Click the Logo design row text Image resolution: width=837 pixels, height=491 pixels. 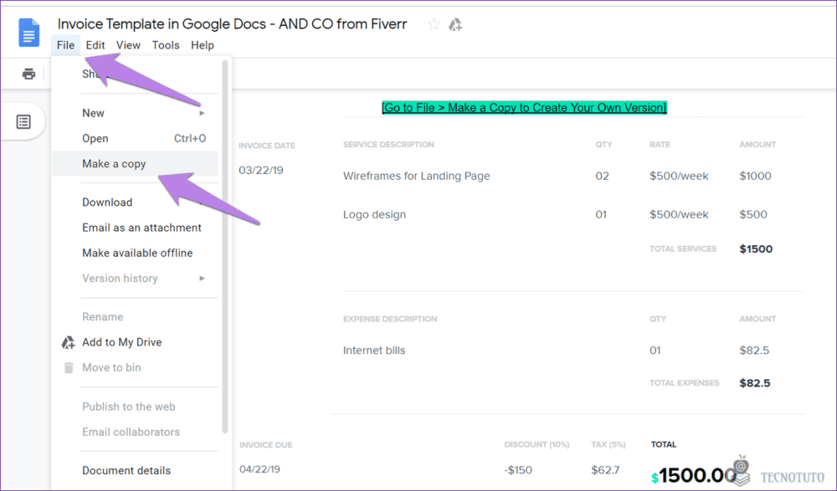pyautogui.click(x=374, y=214)
